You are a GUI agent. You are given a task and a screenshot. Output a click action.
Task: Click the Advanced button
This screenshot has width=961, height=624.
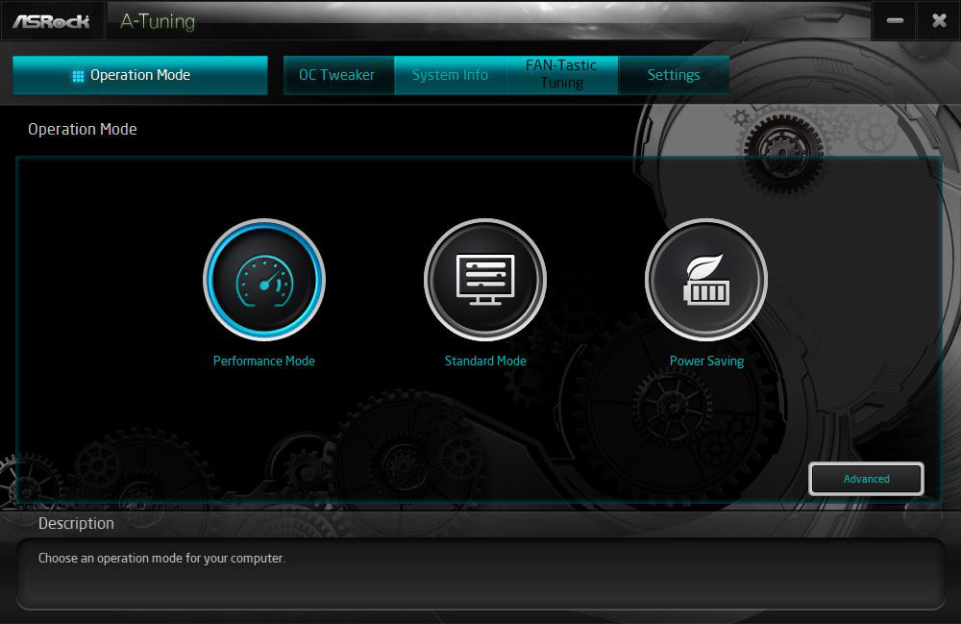click(866, 479)
